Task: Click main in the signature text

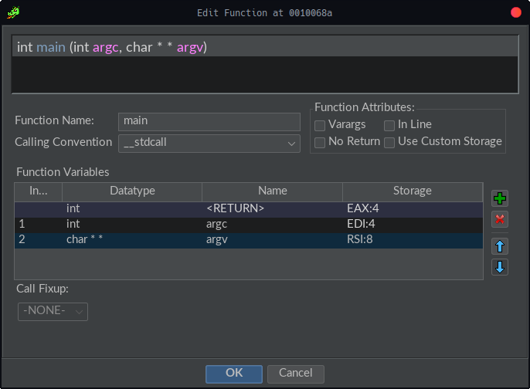Action: [51, 47]
